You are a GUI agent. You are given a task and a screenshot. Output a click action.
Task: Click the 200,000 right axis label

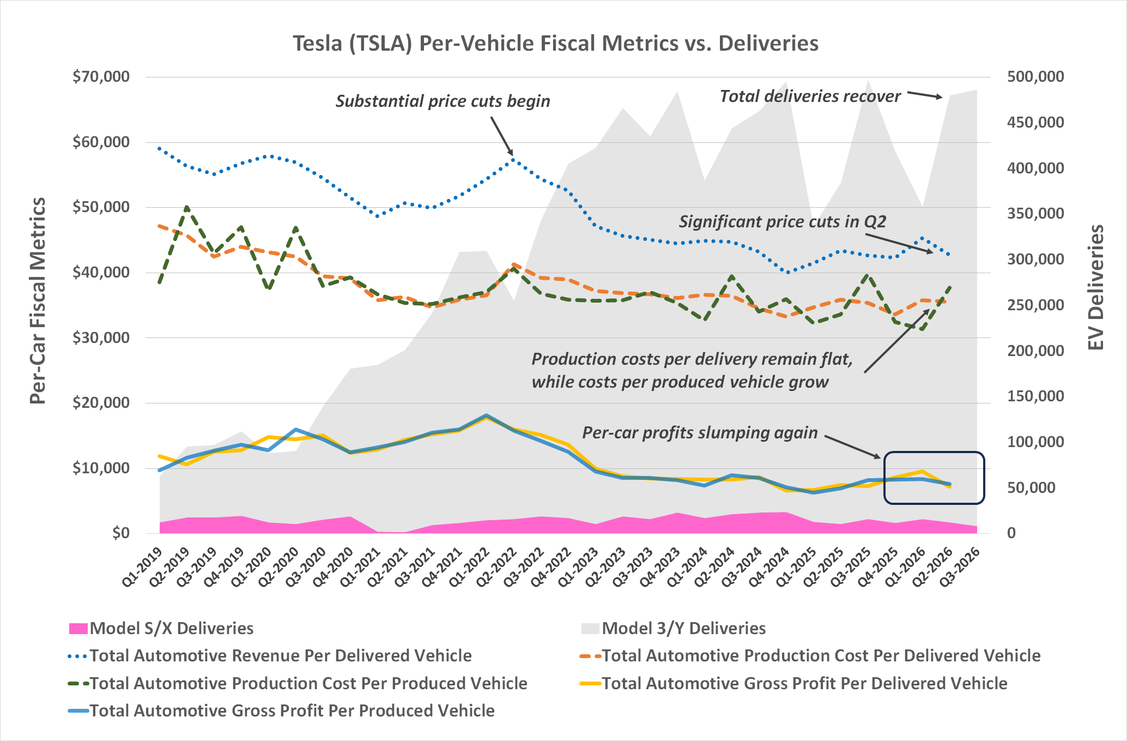tap(1035, 351)
